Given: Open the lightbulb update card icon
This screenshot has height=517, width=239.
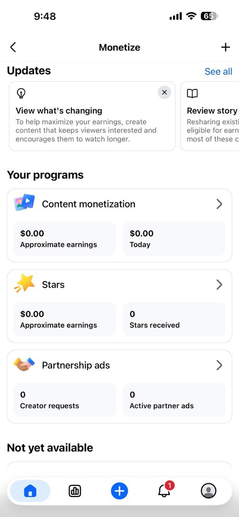Looking at the screenshot, I should point(21,93).
